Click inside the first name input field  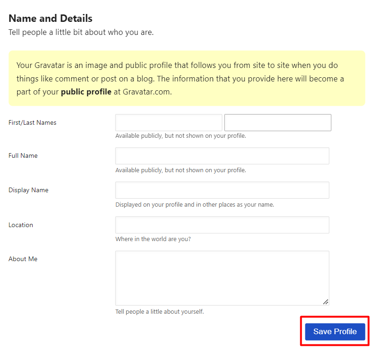(x=168, y=122)
